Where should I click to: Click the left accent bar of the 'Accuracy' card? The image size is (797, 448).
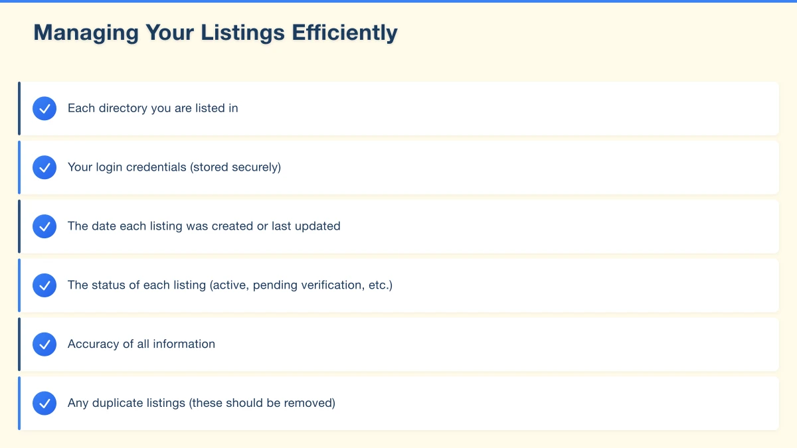pos(19,344)
